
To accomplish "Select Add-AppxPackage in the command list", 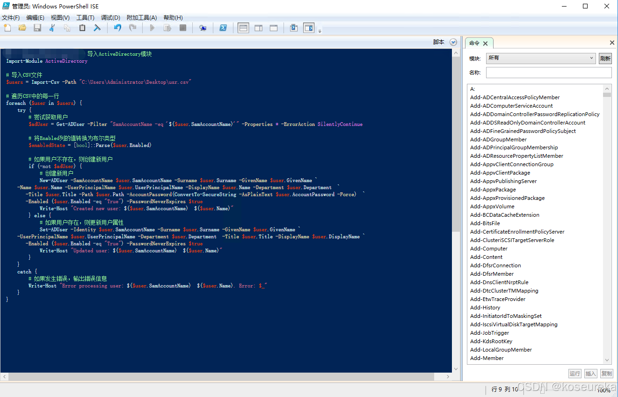I will coord(493,190).
